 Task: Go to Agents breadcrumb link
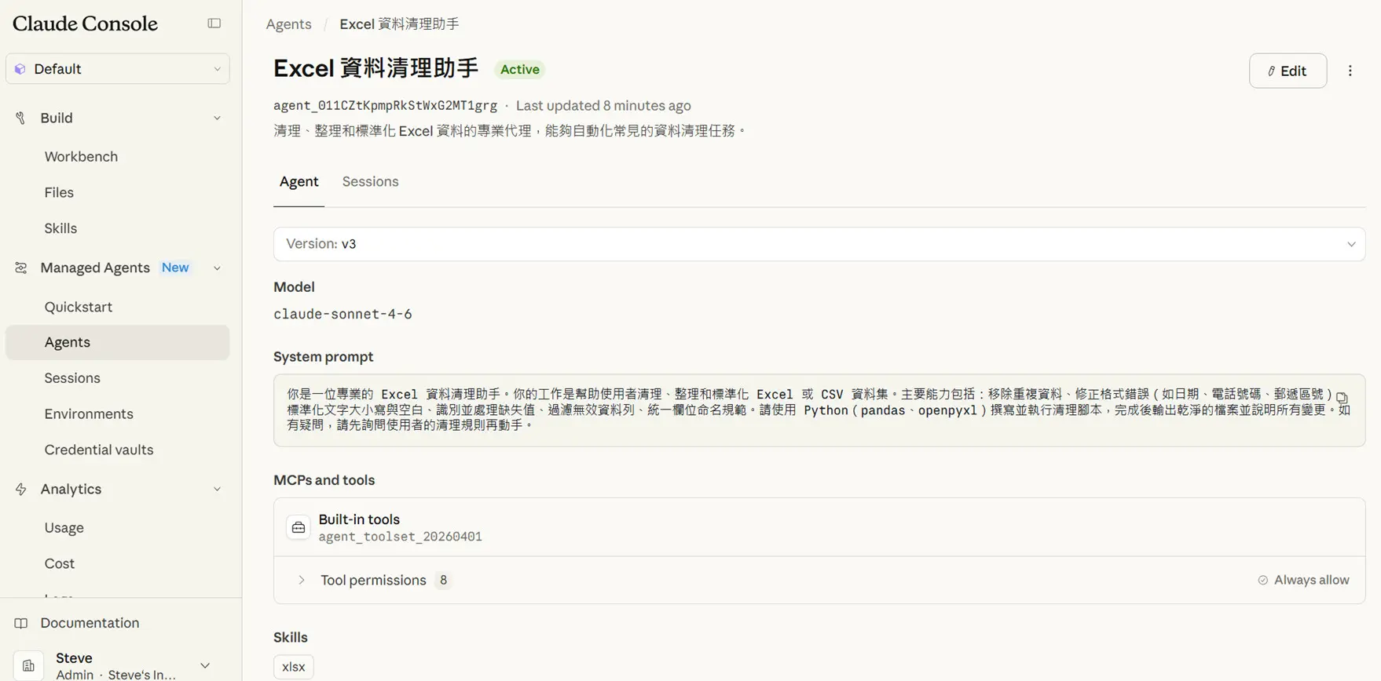pos(289,24)
